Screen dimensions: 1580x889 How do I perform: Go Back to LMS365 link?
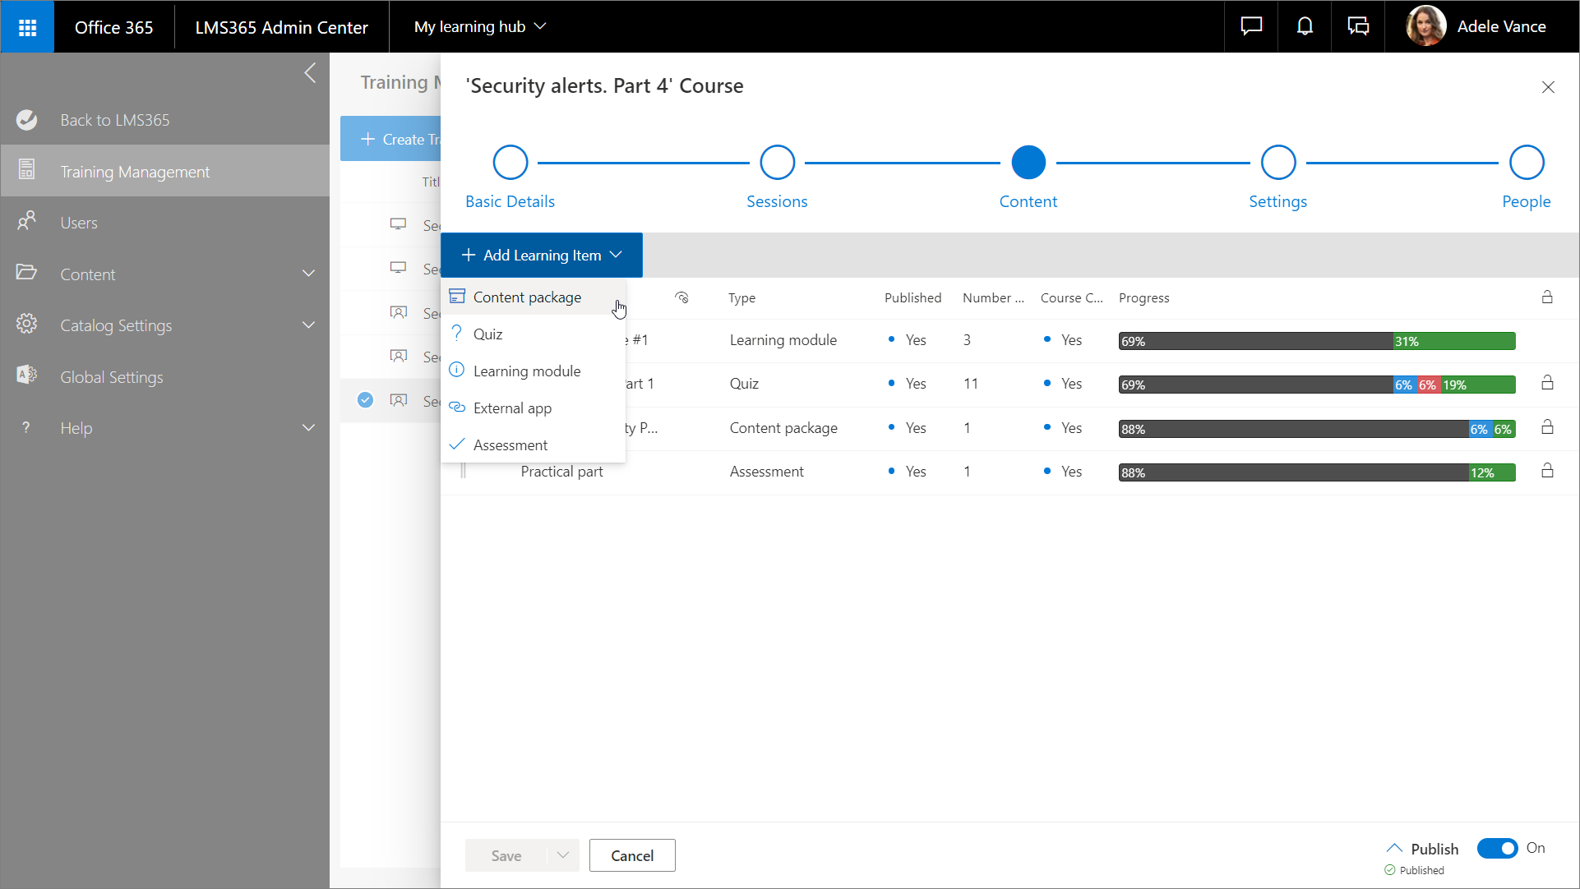[114, 120]
